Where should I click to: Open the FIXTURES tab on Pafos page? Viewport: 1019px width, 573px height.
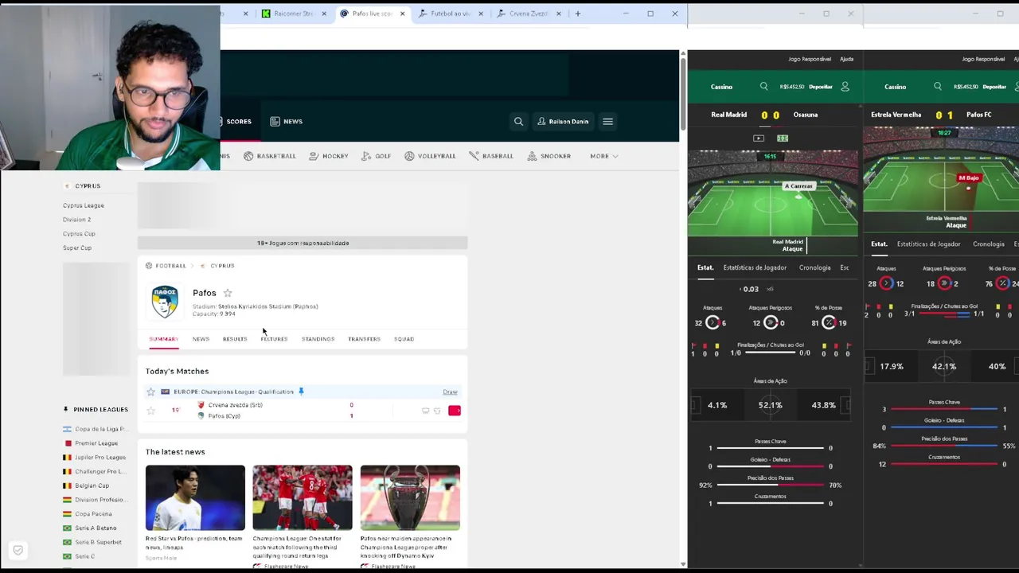(274, 339)
